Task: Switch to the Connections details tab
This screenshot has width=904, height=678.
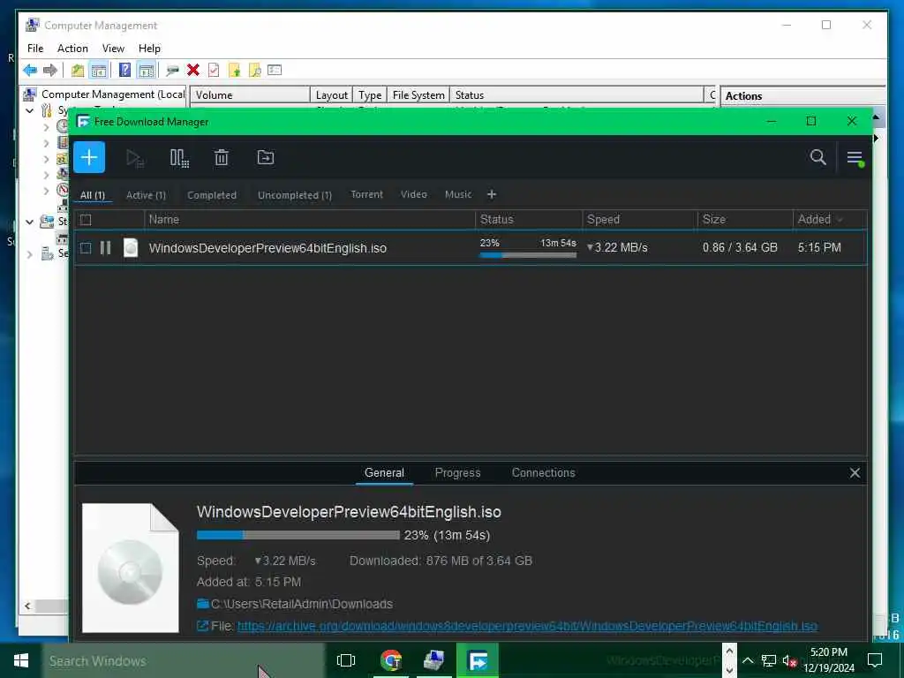Action: click(x=543, y=473)
